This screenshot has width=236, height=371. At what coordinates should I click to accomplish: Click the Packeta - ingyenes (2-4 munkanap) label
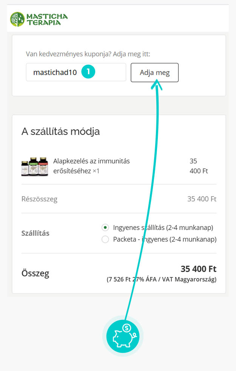pos(165,239)
